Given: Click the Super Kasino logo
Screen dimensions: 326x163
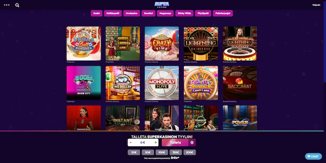Looking at the screenshot, I should tap(162, 4).
